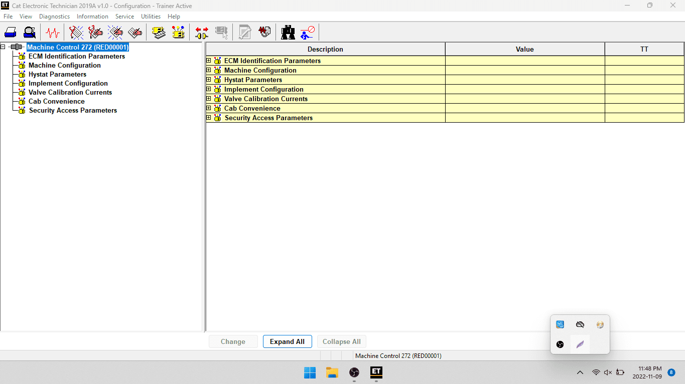This screenshot has width=685, height=384.
Task: Select Implement Configuration in left tree
Action: pos(68,84)
